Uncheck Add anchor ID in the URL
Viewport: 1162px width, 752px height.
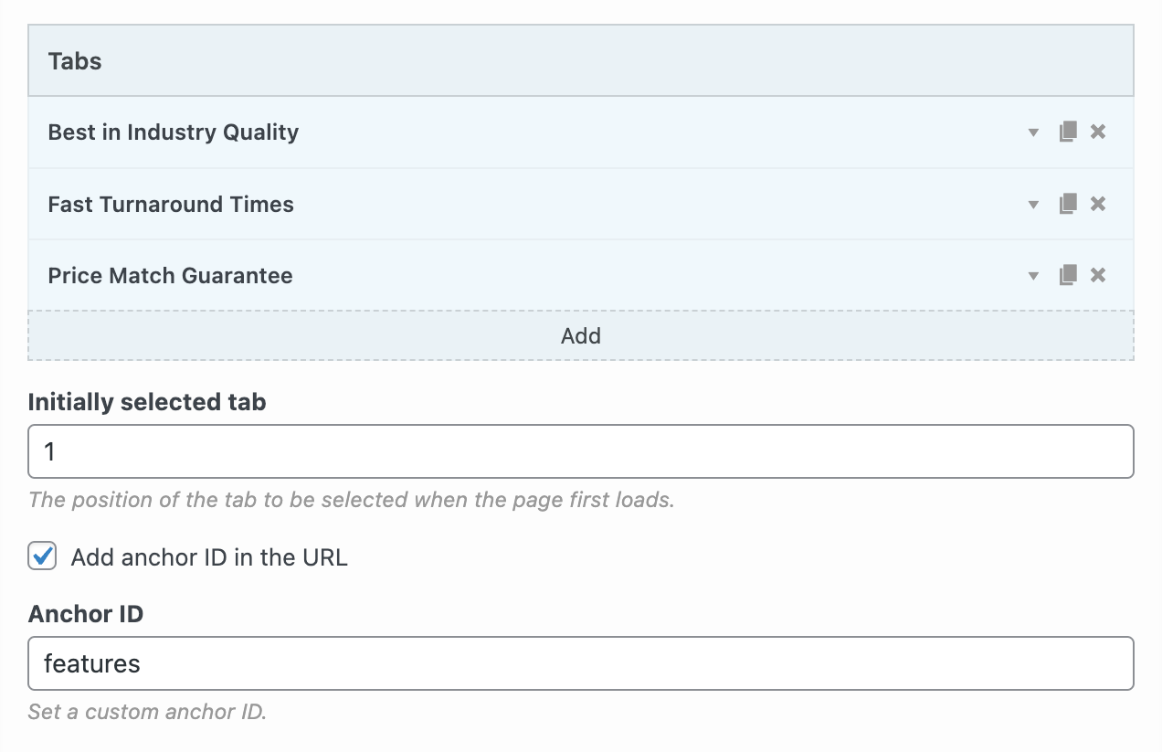pos(42,556)
